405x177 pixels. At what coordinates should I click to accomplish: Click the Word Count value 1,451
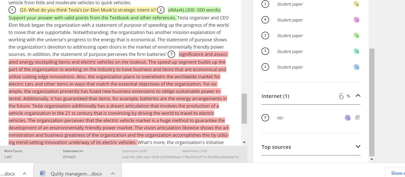click(x=8, y=157)
